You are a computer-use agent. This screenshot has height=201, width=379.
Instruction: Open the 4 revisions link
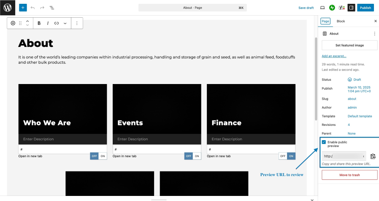point(349,125)
